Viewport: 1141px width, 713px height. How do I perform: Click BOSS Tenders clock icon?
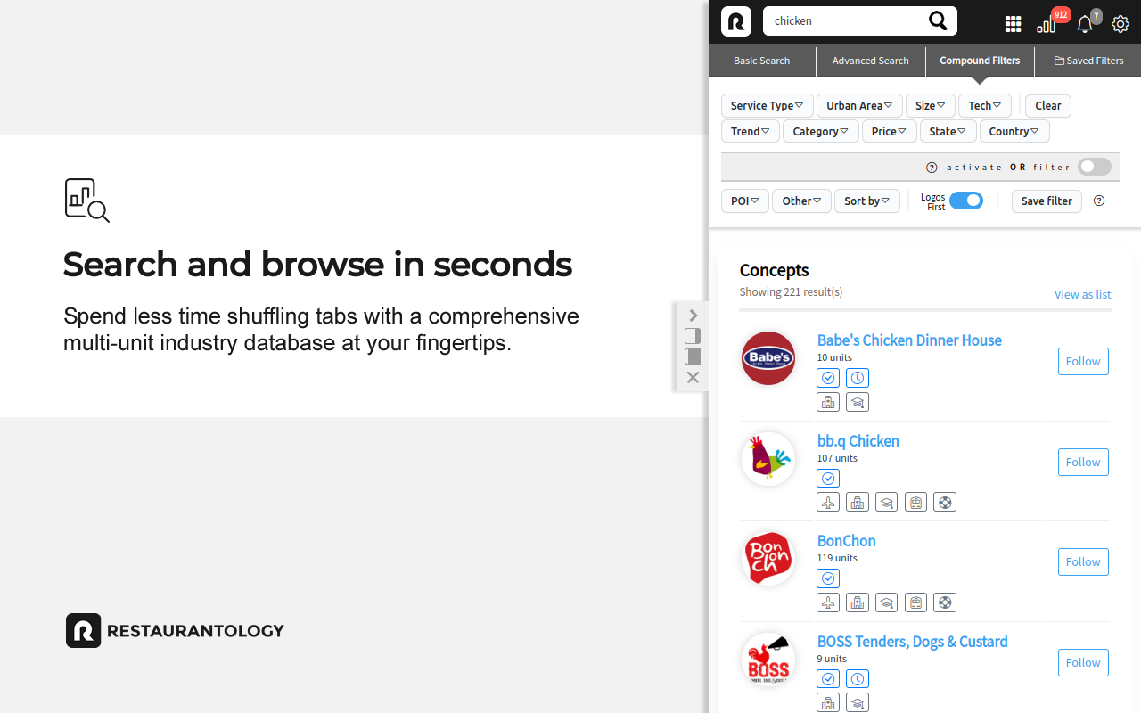(x=858, y=679)
